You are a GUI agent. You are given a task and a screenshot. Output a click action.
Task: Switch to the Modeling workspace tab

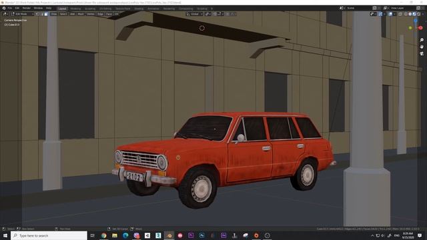[75, 9]
